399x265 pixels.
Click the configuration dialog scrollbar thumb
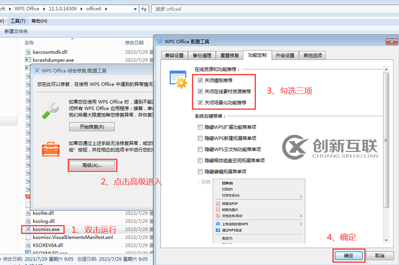coord(386,140)
